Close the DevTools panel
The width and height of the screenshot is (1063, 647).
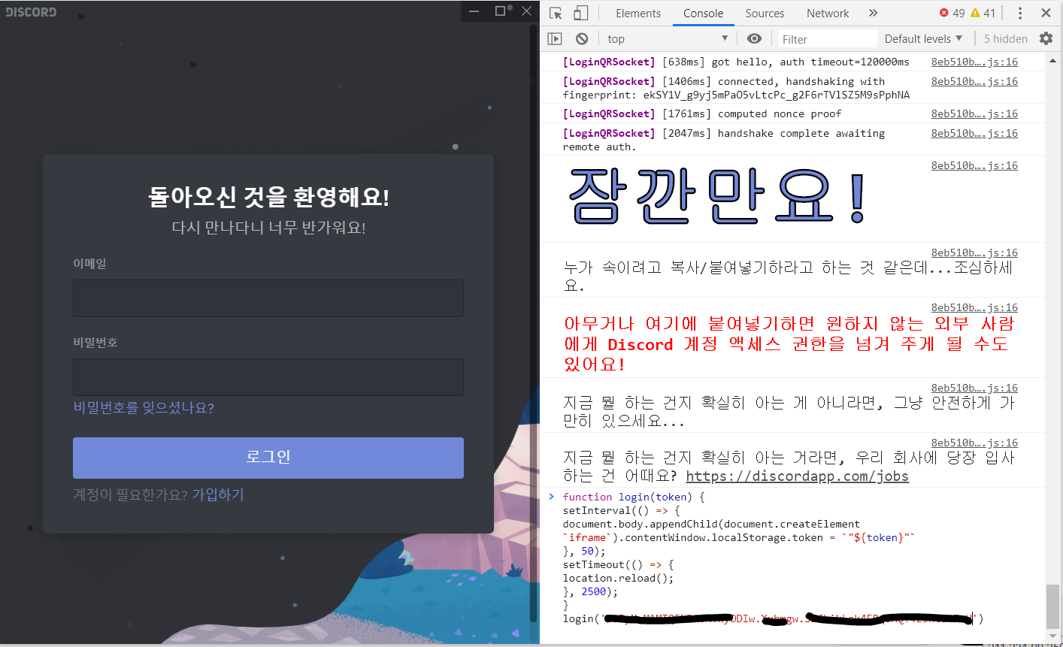pos(1046,13)
